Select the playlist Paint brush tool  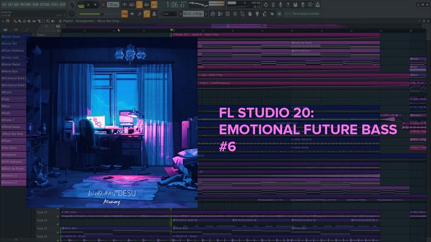[x=20, y=21]
